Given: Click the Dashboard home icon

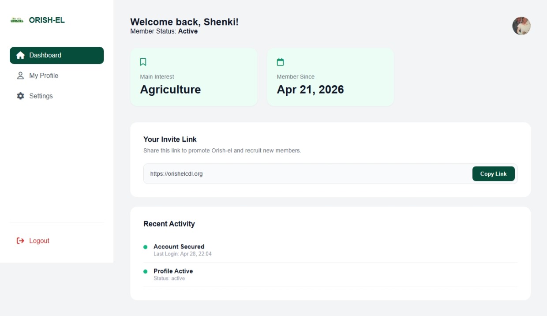Looking at the screenshot, I should click(x=20, y=55).
